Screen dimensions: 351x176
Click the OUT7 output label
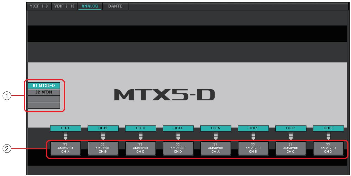pyautogui.click(x=291, y=128)
